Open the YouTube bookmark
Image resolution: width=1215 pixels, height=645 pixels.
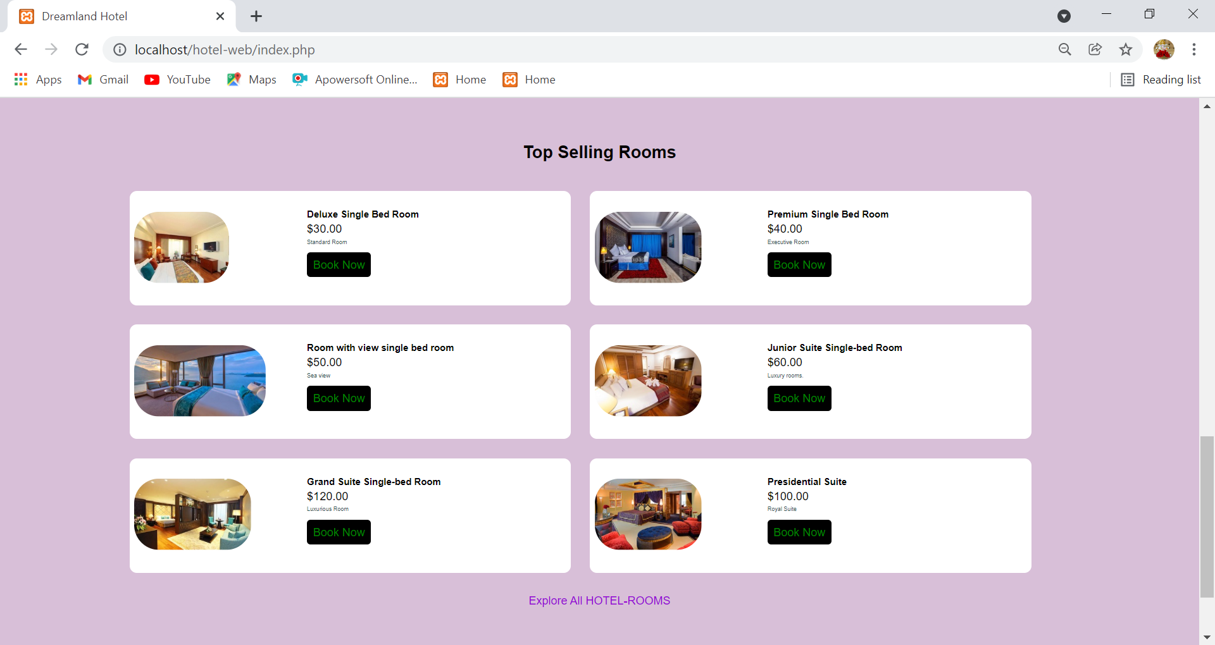177,79
